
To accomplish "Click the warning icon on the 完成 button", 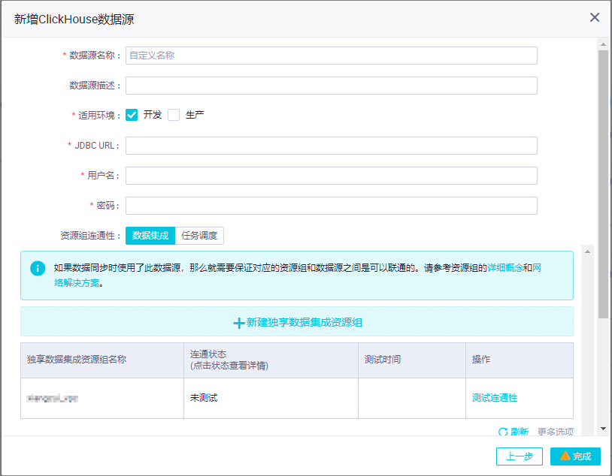I will click(x=565, y=456).
